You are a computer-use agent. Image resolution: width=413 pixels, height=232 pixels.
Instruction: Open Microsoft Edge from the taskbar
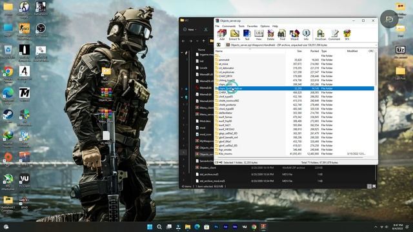197,227
